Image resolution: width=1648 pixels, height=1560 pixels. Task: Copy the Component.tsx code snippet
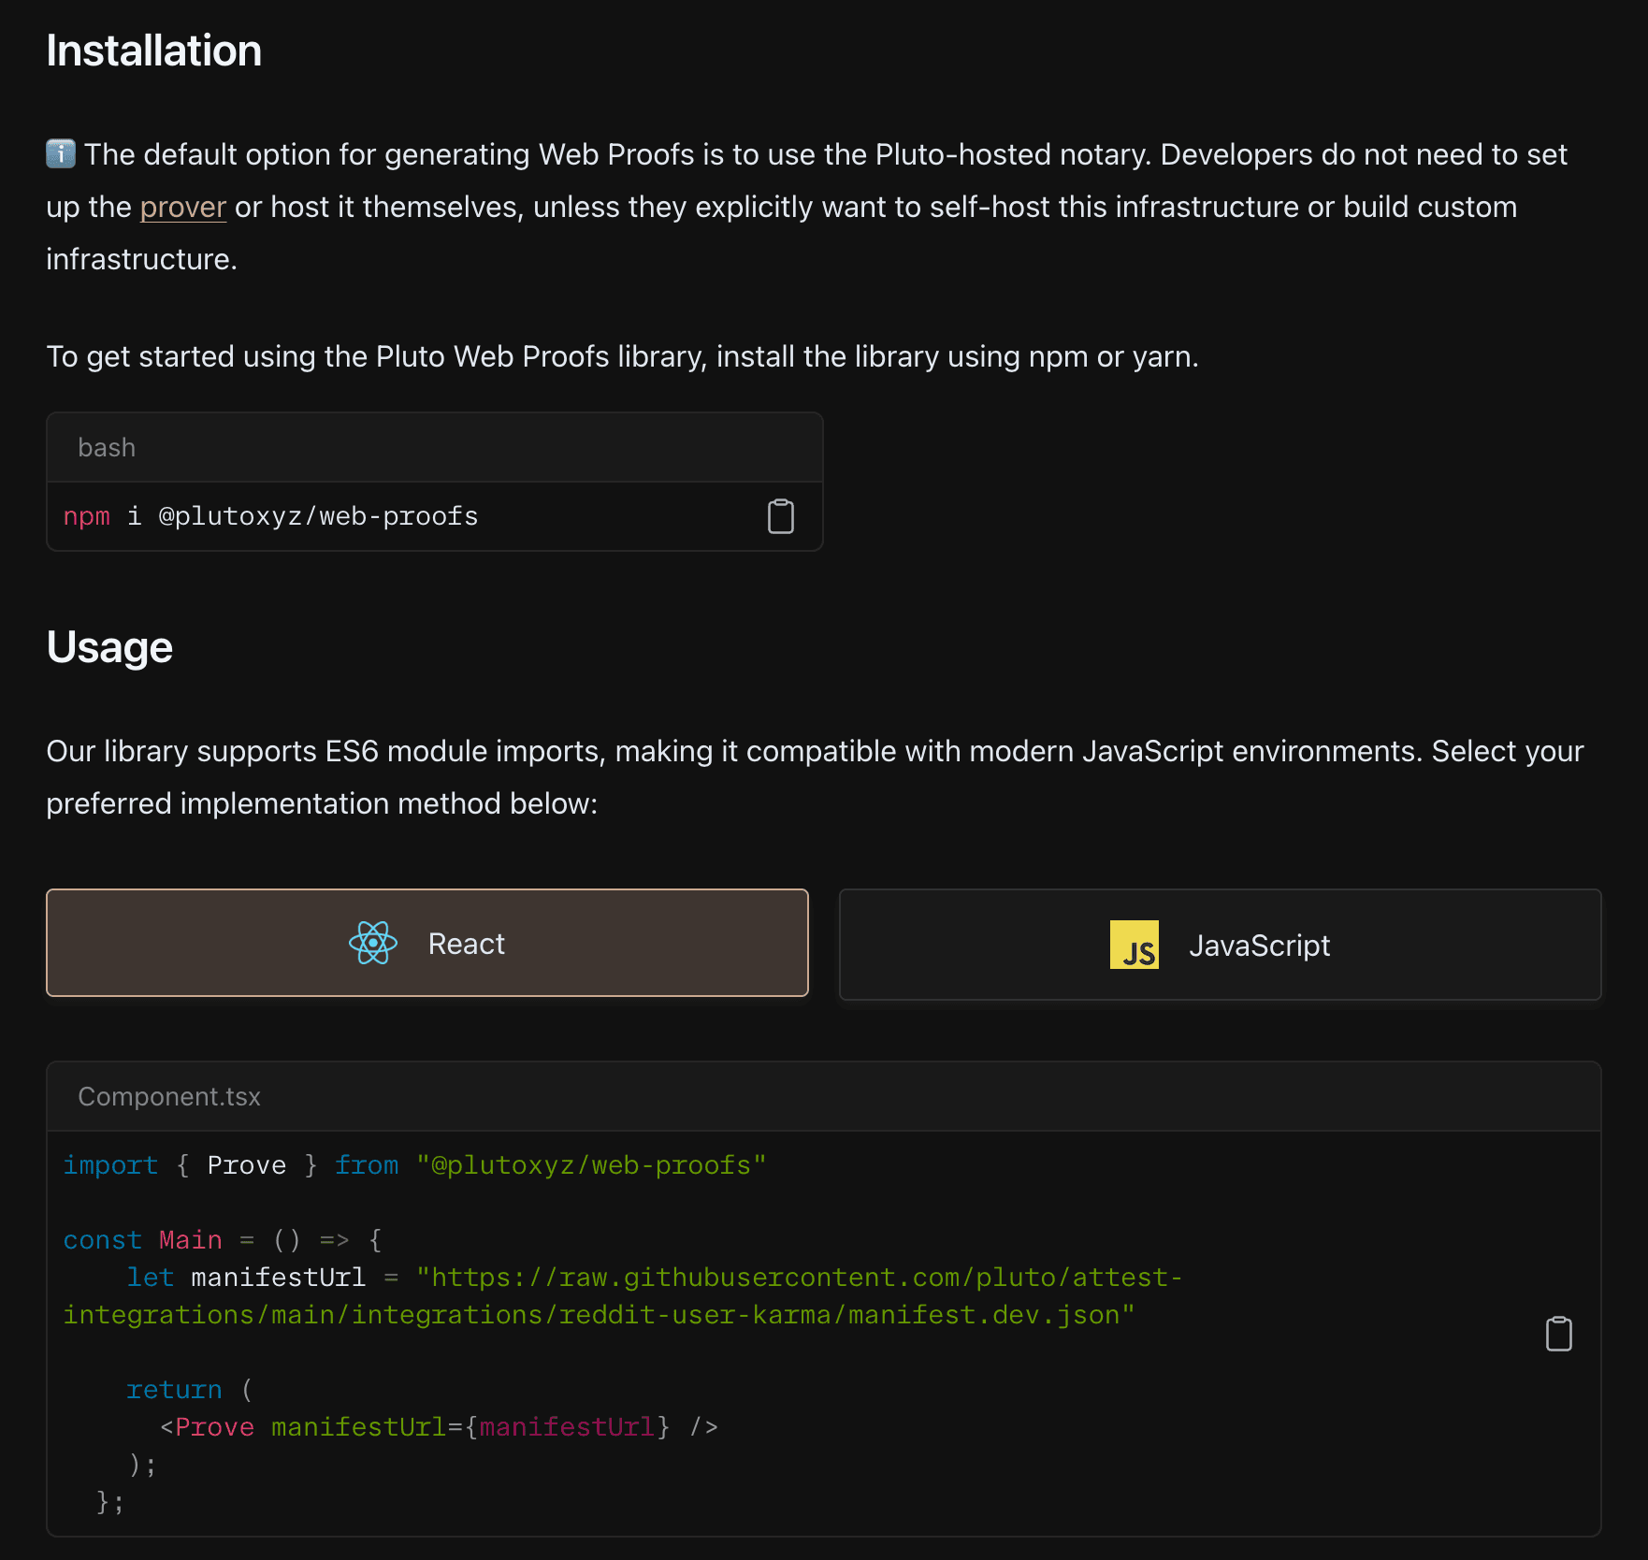[1558, 1334]
